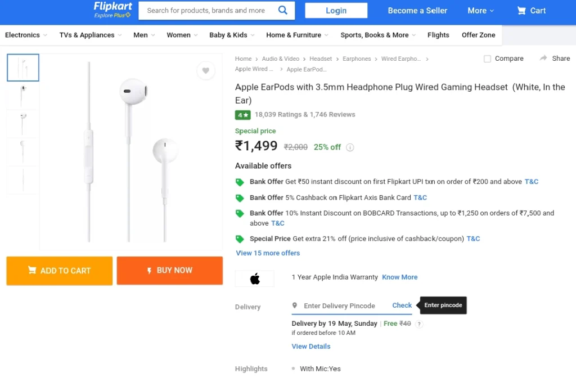
Task: Open the shopping Cart icon
Action: pyautogui.click(x=521, y=11)
